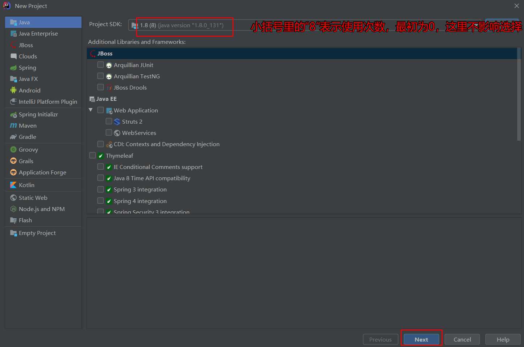Click the Java EE group icon

(92, 99)
